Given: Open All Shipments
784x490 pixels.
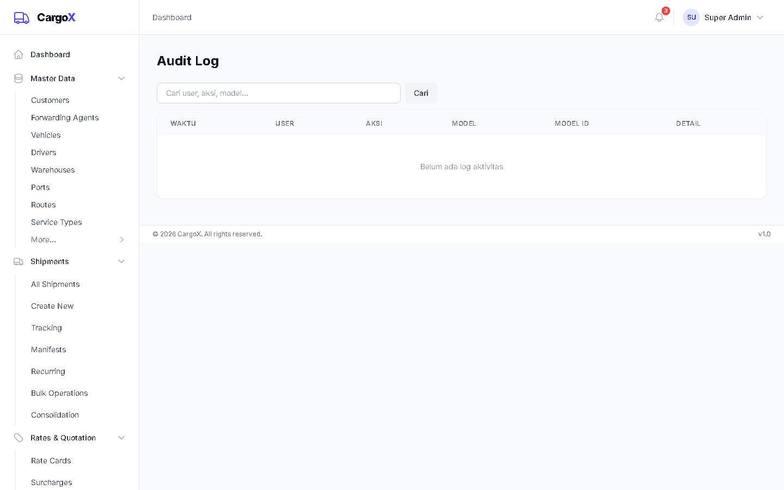Looking at the screenshot, I should pos(56,284).
